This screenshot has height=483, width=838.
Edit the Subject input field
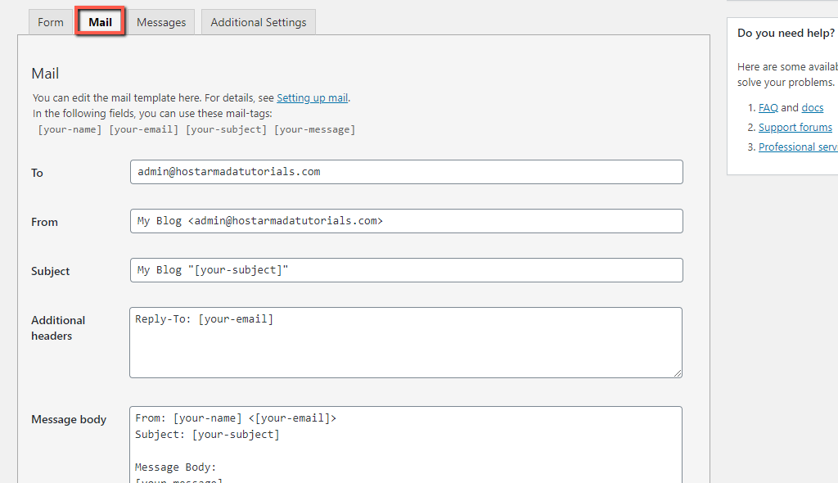pos(406,270)
